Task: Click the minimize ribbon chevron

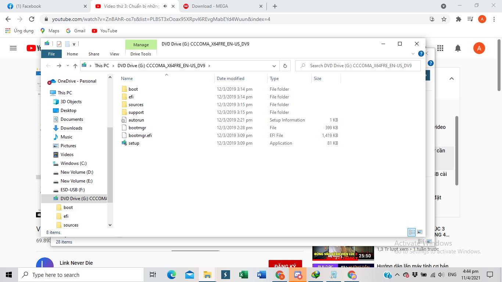Action: 413,53
